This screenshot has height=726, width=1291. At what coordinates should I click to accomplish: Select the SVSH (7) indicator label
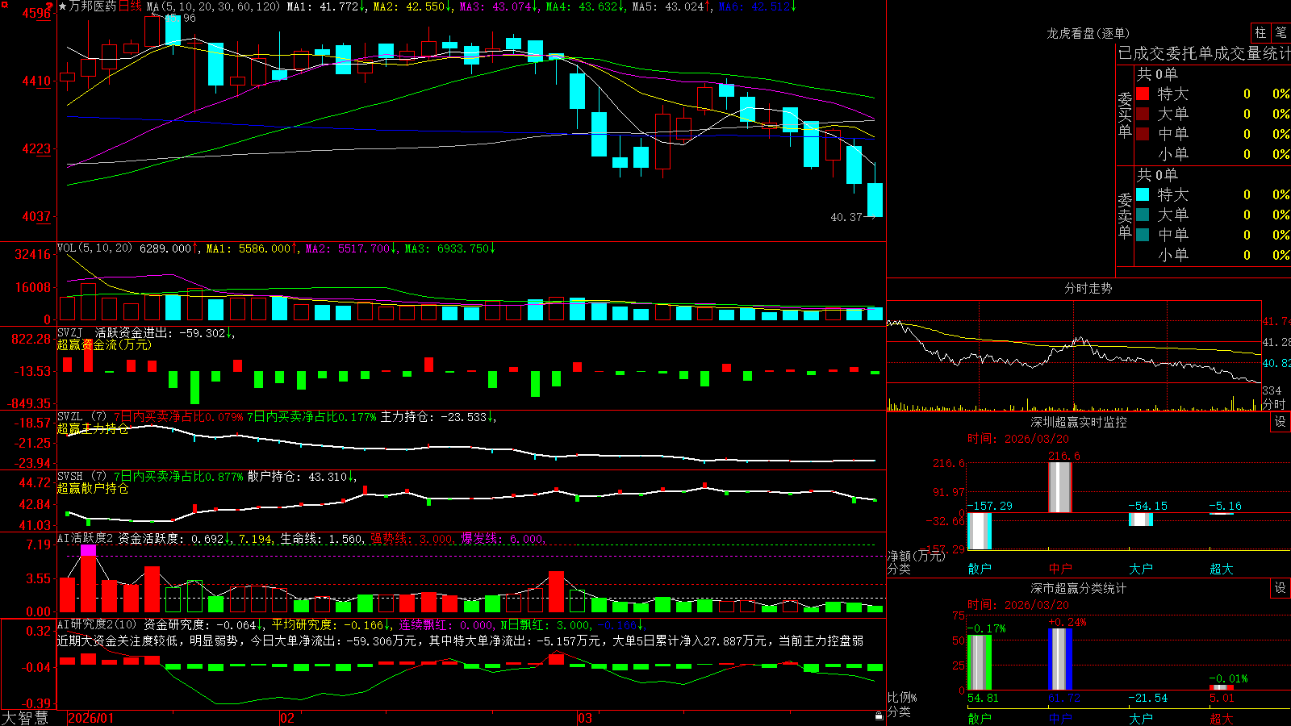click(81, 477)
